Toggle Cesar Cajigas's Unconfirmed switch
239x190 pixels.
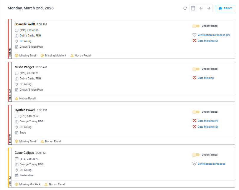(x=196, y=155)
